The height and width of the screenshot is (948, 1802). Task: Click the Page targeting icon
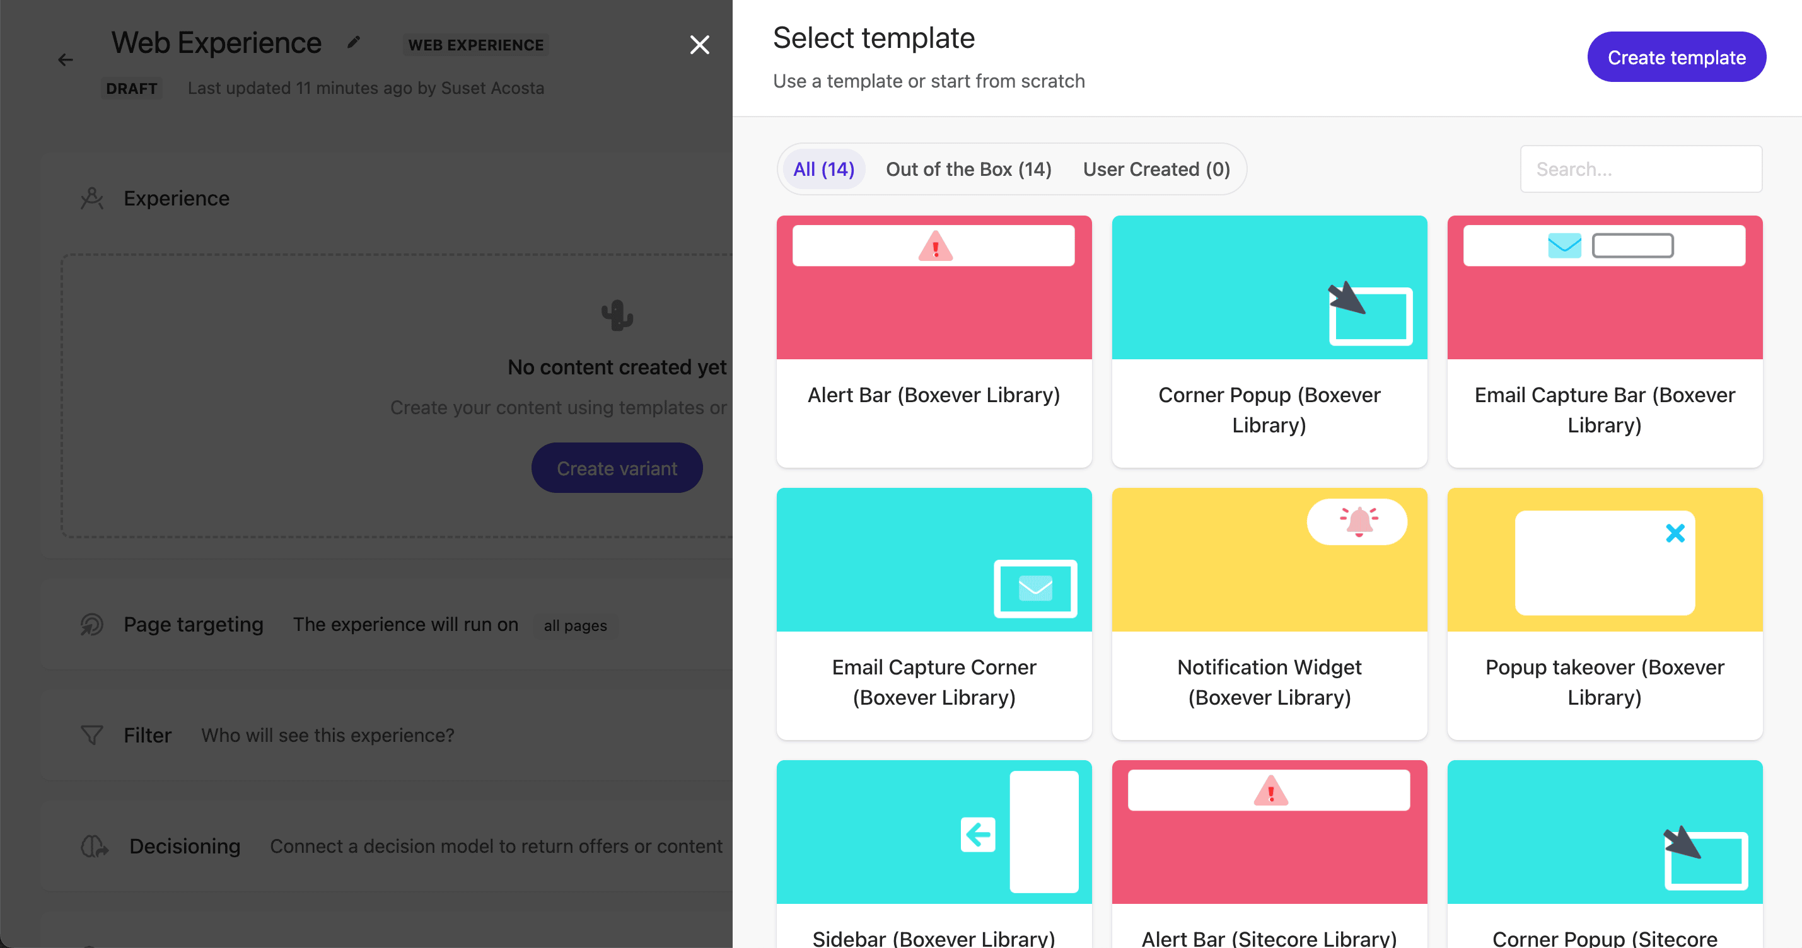point(91,624)
